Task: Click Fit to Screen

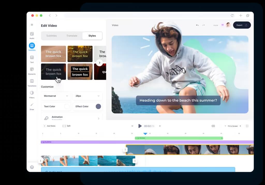Action: tap(233, 126)
